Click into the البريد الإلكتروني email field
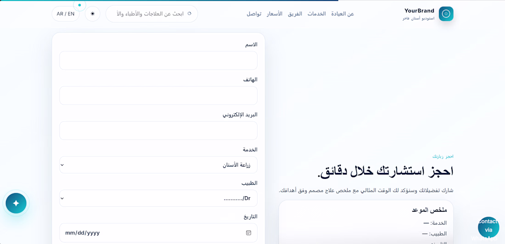The height and width of the screenshot is (244, 505). (x=158, y=131)
